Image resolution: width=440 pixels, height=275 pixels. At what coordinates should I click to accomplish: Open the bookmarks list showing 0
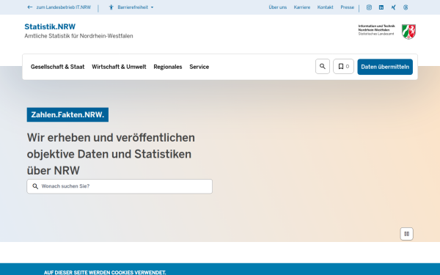[343, 67]
